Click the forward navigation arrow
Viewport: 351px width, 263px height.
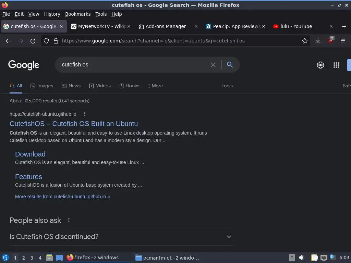(x=20, y=41)
